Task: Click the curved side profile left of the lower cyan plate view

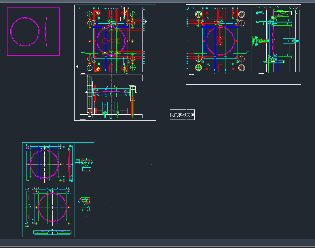Action: pos(28,207)
